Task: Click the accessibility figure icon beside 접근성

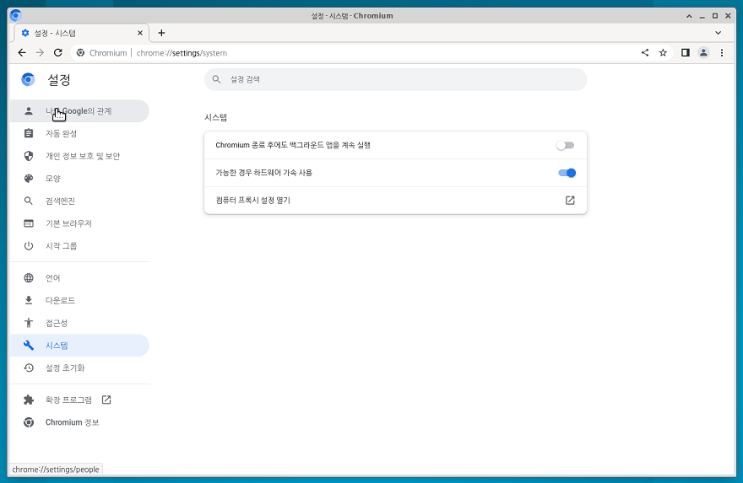Action: 29,323
